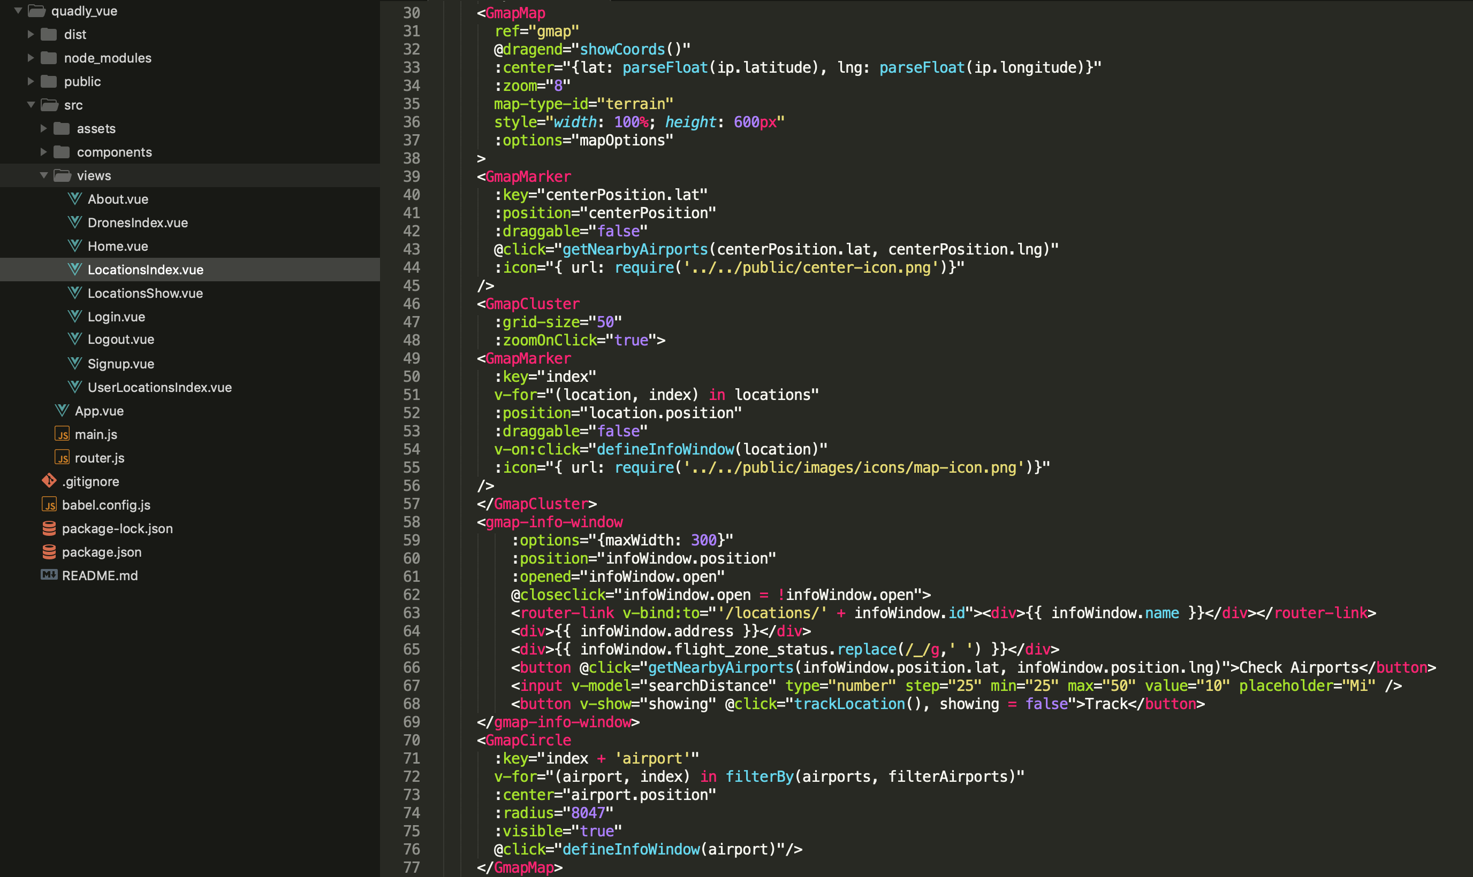Screen dimensions: 1473x877
Task: Open Signup.vue from the views folder
Action: [x=120, y=364]
